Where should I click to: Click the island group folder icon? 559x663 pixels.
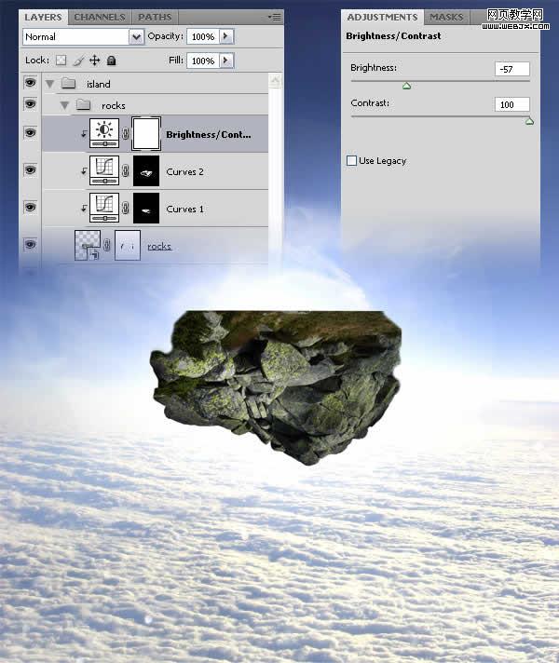tap(68, 83)
